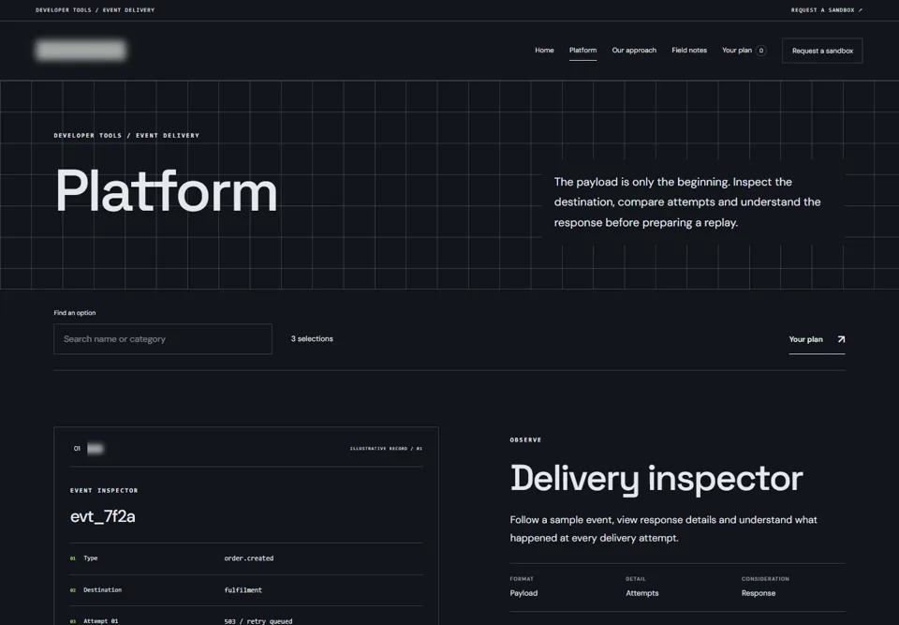This screenshot has height=625, width=899.
Task: Click the Your plan count badge
Action: click(x=760, y=51)
